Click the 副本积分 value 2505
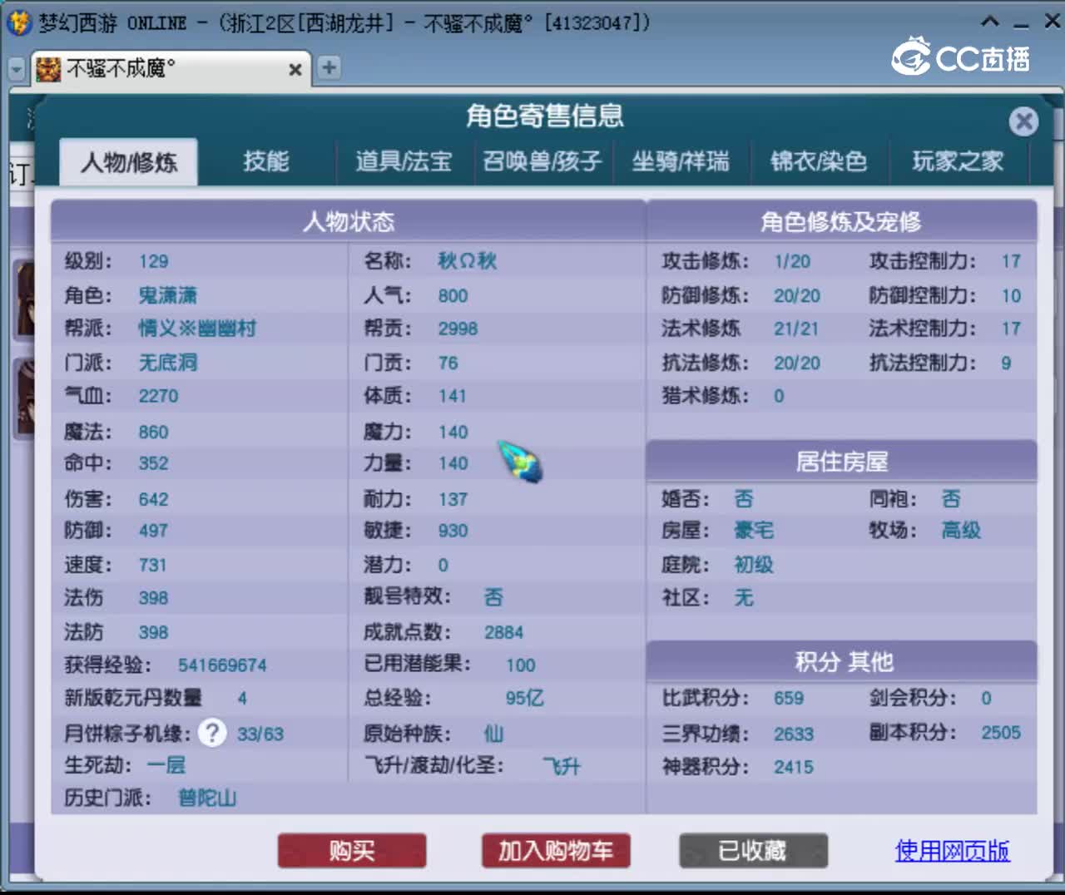1065x895 pixels. [x=1001, y=733]
